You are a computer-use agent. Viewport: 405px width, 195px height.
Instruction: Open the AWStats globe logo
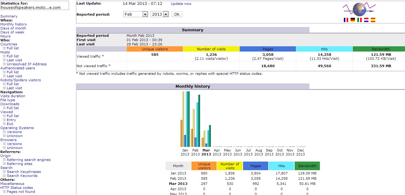coord(359,10)
